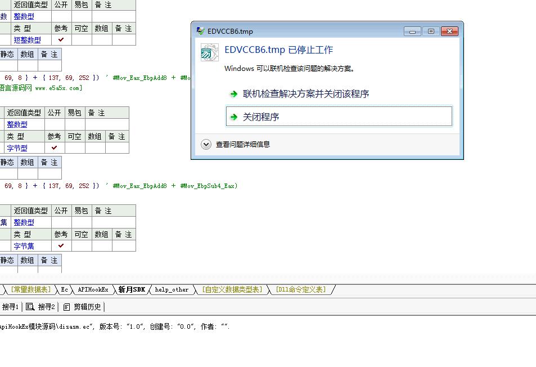Screen dimensions: 536x367
Task: Click the ApiHookEx模块源码\disasm.ec path text
Action: point(46,326)
